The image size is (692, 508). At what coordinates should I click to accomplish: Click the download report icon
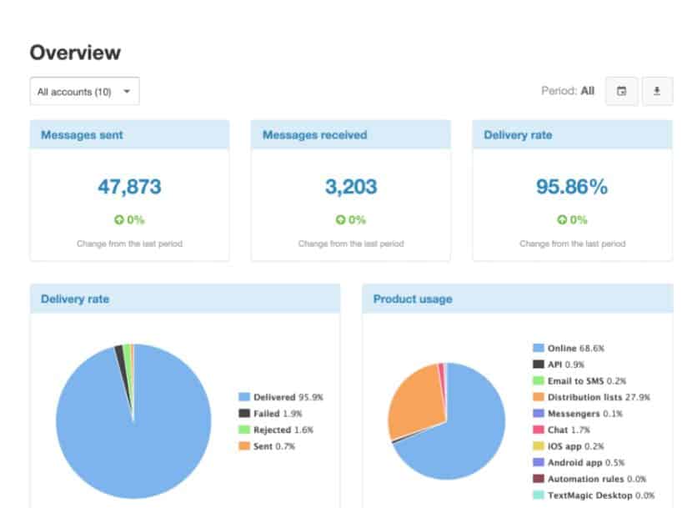[657, 92]
